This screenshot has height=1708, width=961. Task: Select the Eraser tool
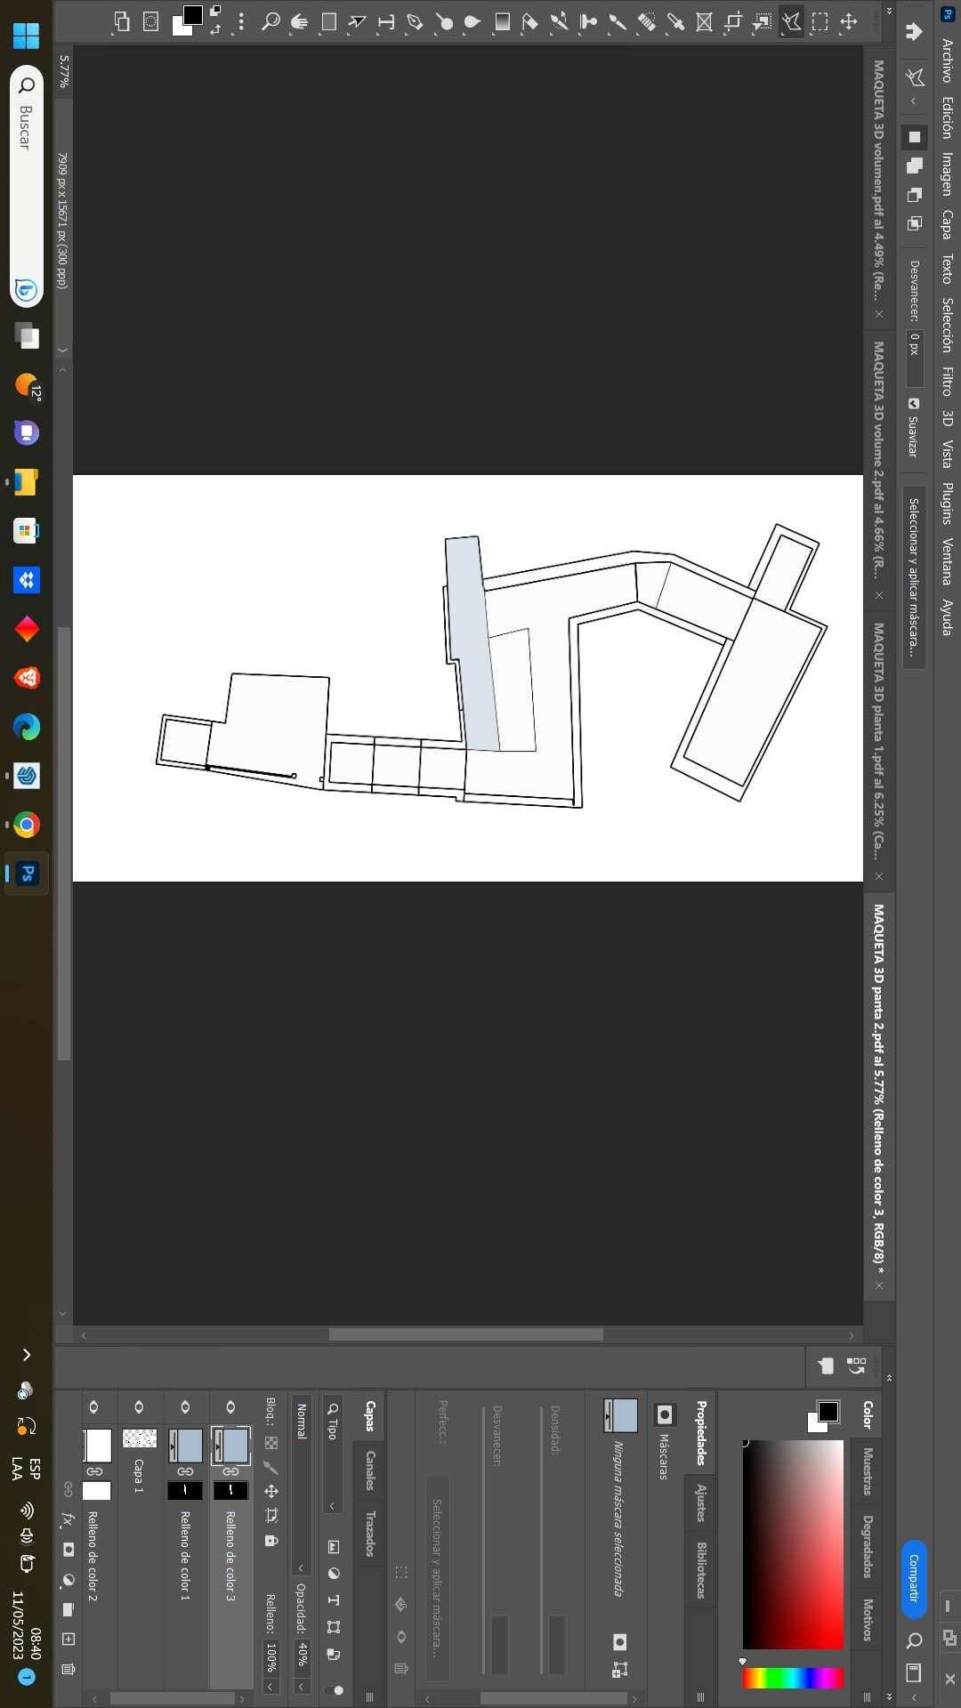530,21
